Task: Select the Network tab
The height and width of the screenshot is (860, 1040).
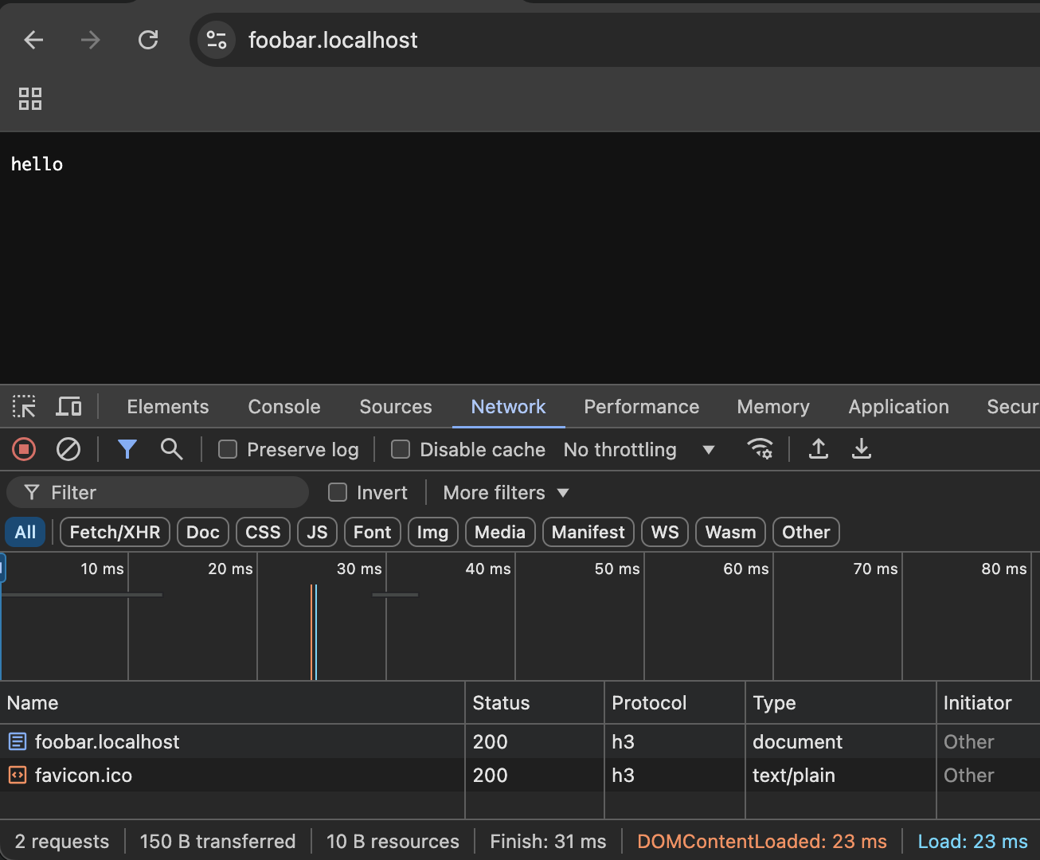Action: tap(508, 407)
